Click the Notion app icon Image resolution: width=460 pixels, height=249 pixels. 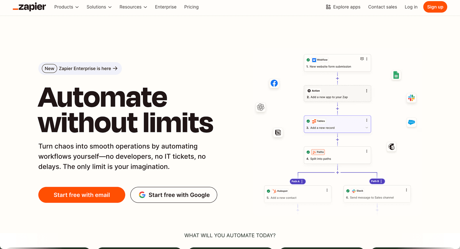[x=278, y=132]
